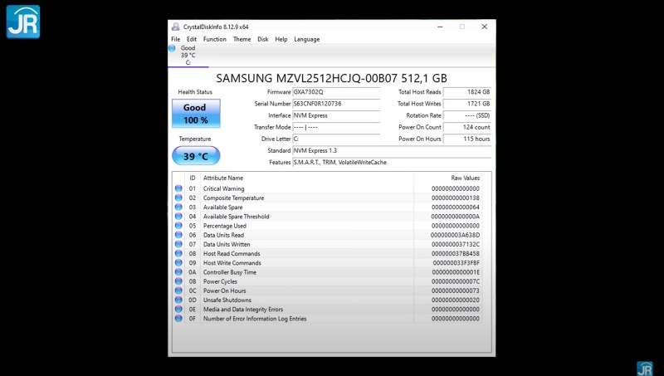
Task: Select the Critical Warning attribute name
Action: click(223, 188)
